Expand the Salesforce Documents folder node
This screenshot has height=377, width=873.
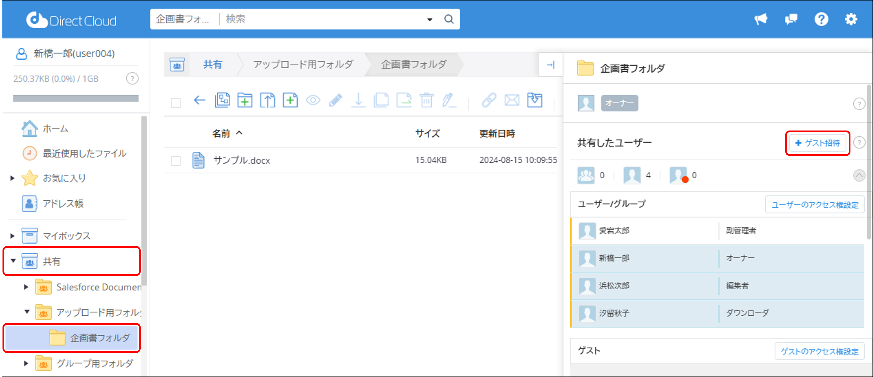(26, 287)
